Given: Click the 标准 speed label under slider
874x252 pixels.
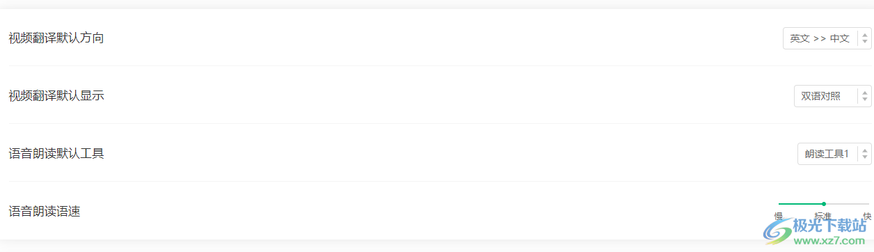Looking at the screenshot, I should click(824, 216).
